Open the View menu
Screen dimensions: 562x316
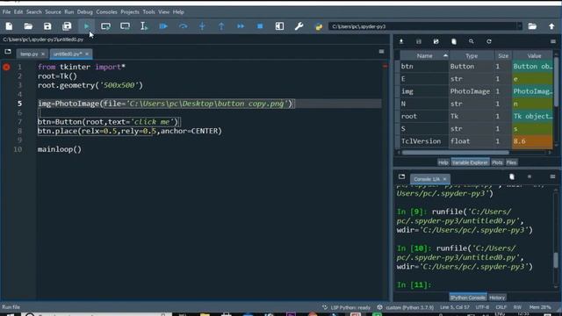pyautogui.click(x=164, y=11)
